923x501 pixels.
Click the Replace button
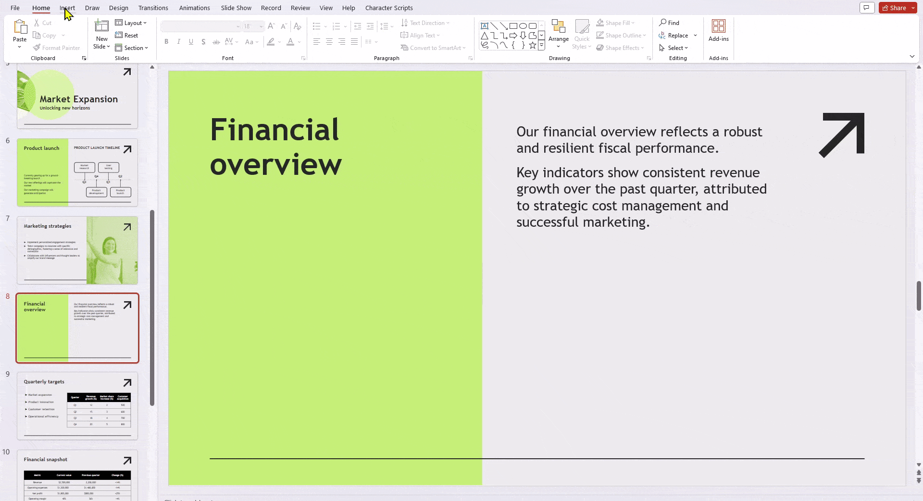coord(677,35)
